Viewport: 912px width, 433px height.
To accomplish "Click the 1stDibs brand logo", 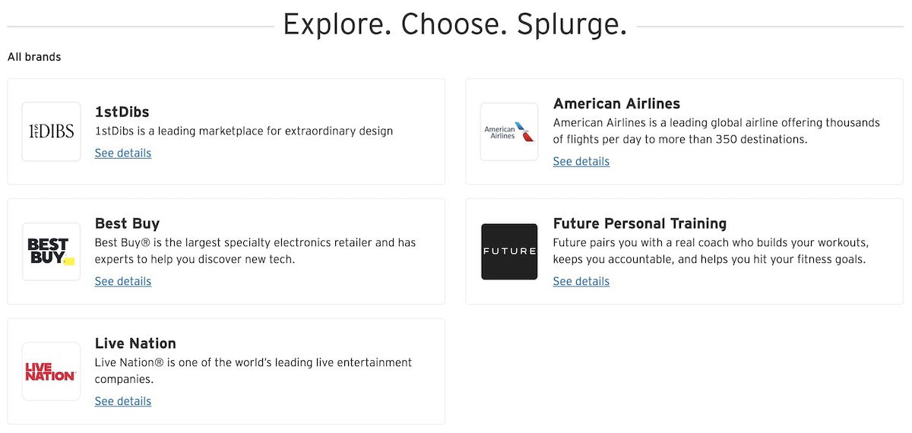I will click(x=51, y=131).
